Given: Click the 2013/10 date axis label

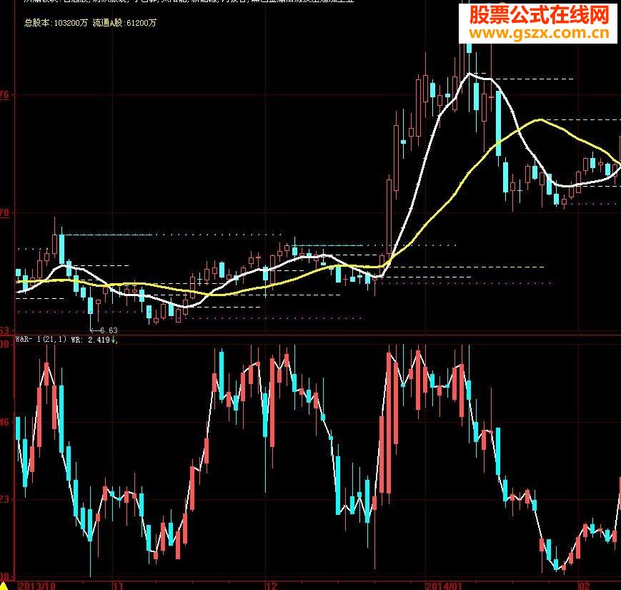Looking at the screenshot, I should (x=37, y=586).
